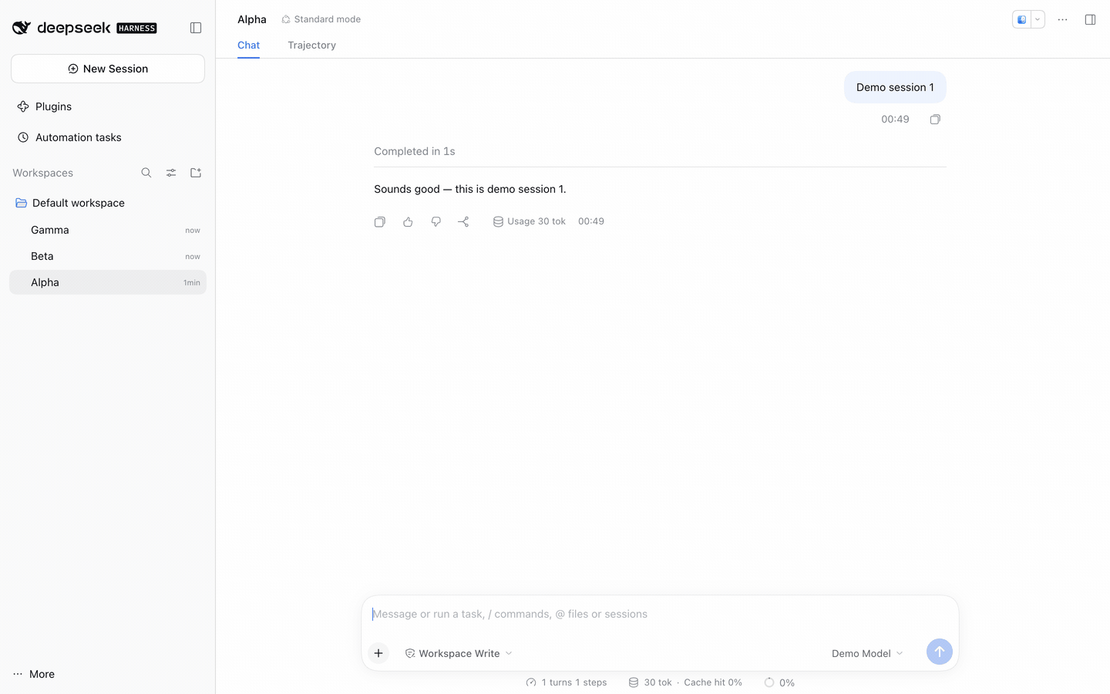1110x694 pixels.
Task: Copy the 'Demo session 1' user message
Action: coord(935,120)
